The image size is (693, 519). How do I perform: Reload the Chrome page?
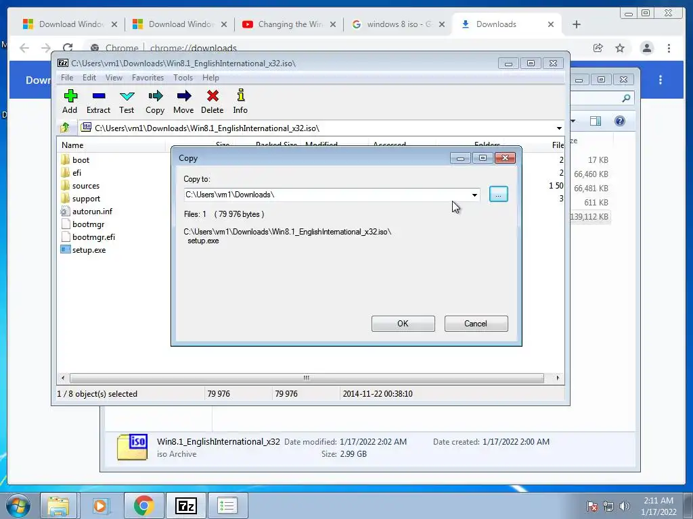click(68, 48)
